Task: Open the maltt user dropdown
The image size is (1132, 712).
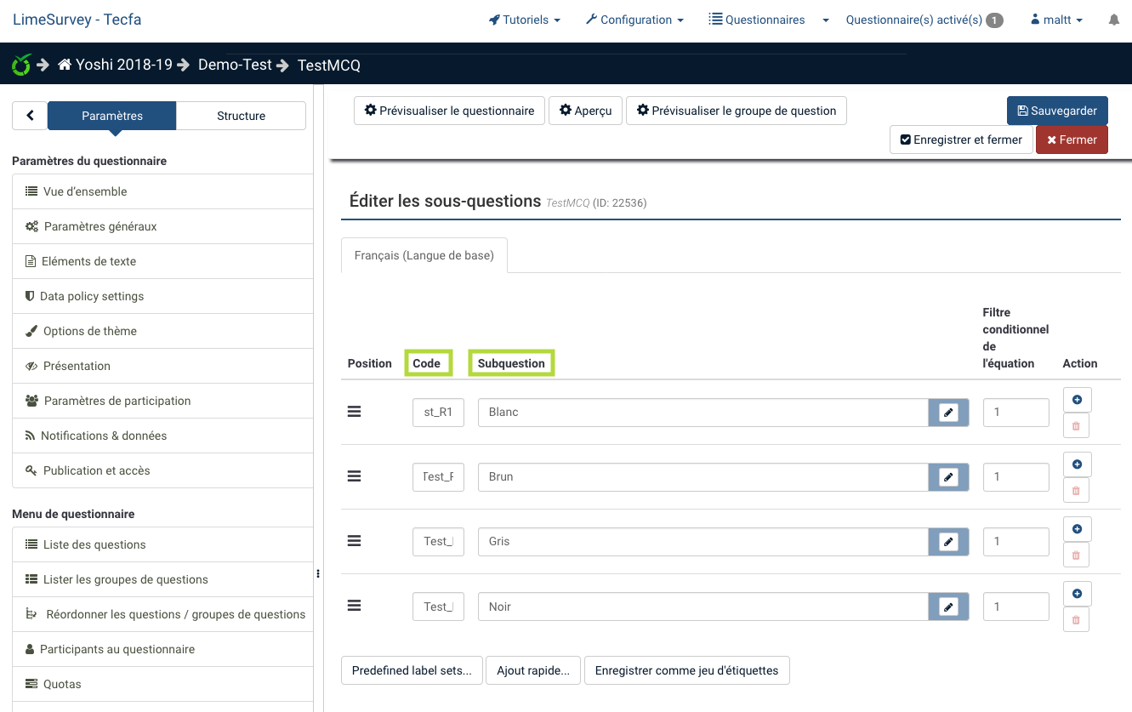Action: (x=1057, y=20)
